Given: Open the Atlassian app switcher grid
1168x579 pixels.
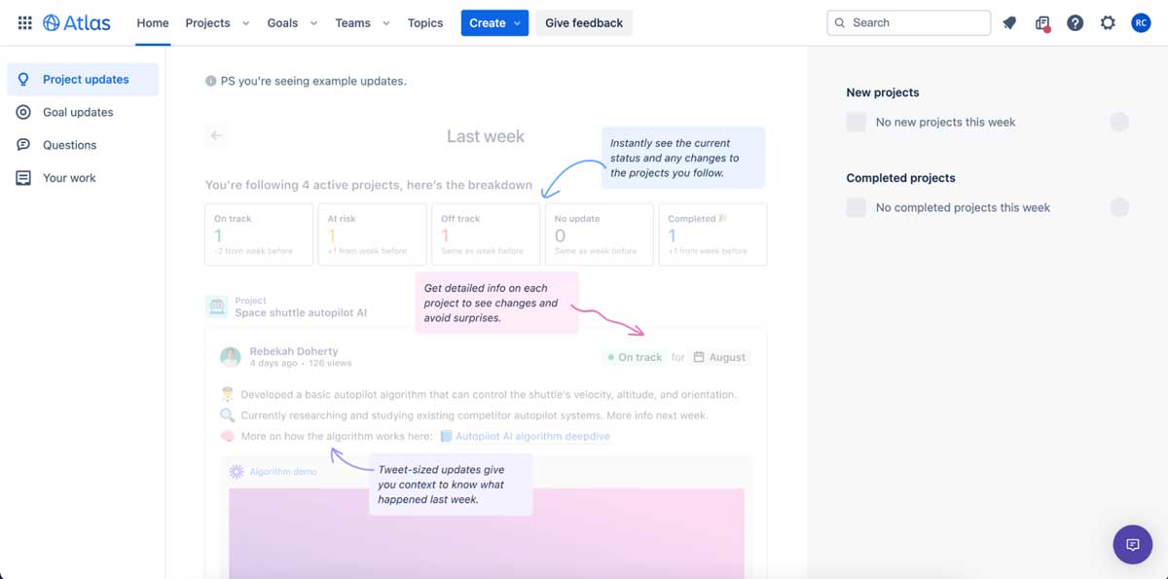Looking at the screenshot, I should [x=23, y=22].
